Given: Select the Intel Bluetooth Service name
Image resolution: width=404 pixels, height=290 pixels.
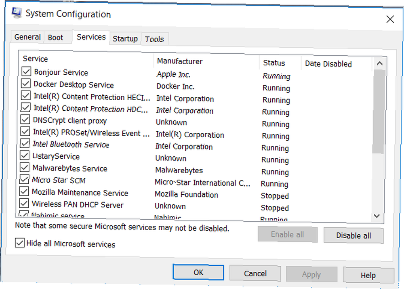Looking at the screenshot, I should pos(71,144).
